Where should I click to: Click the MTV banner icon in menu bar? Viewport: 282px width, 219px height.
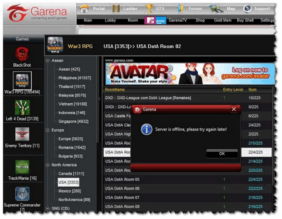(155, 20)
